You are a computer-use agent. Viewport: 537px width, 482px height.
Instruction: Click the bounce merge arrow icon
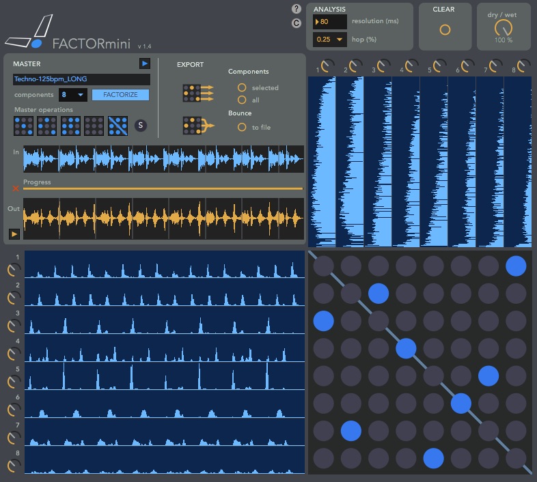tap(197, 126)
